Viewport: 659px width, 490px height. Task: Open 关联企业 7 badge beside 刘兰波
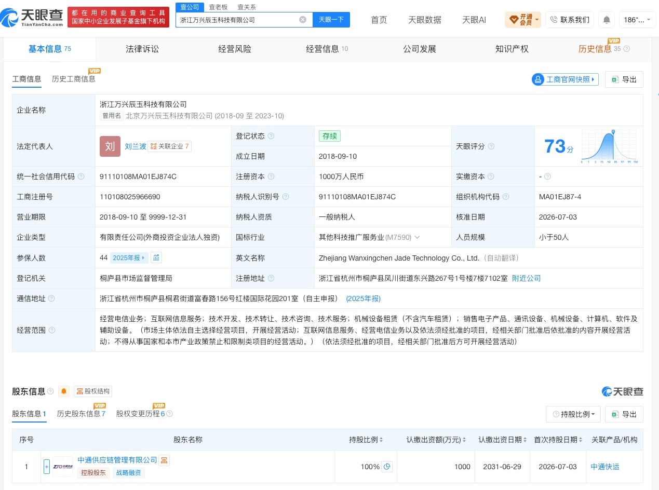(169, 146)
